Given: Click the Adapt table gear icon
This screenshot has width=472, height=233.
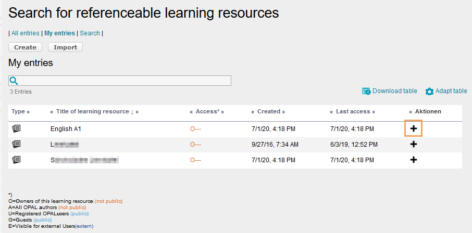Looking at the screenshot, I should (x=429, y=92).
